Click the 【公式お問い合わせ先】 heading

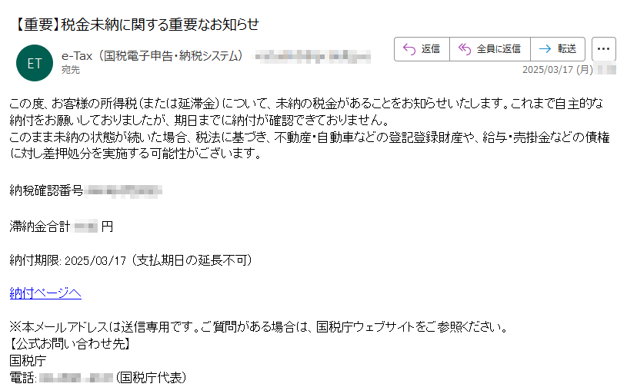tap(69, 344)
